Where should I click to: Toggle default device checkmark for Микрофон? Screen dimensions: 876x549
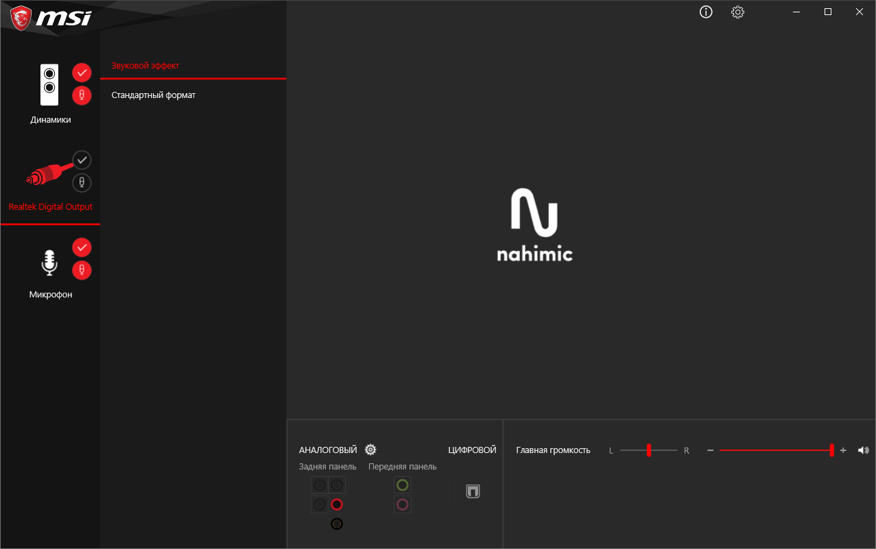pos(82,247)
